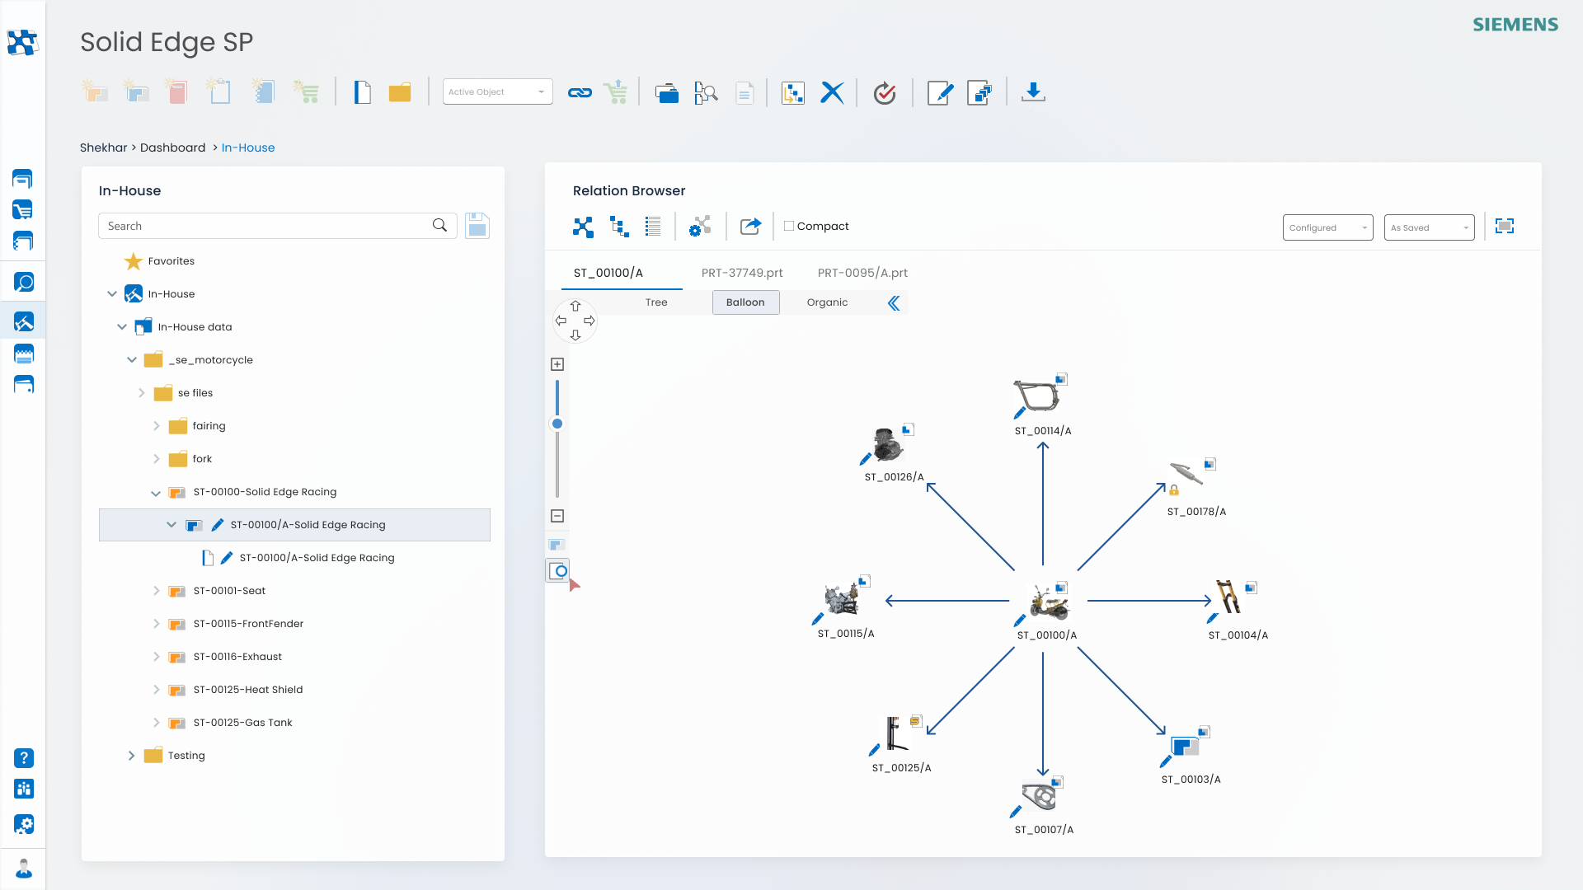Select the ST_00126/A engine node
This screenshot has height=890, width=1583.
coord(893,452)
